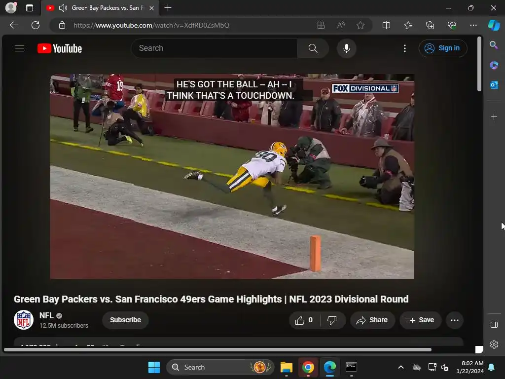Open Edge Favorites list
This screenshot has width=505, height=379.
(408, 25)
